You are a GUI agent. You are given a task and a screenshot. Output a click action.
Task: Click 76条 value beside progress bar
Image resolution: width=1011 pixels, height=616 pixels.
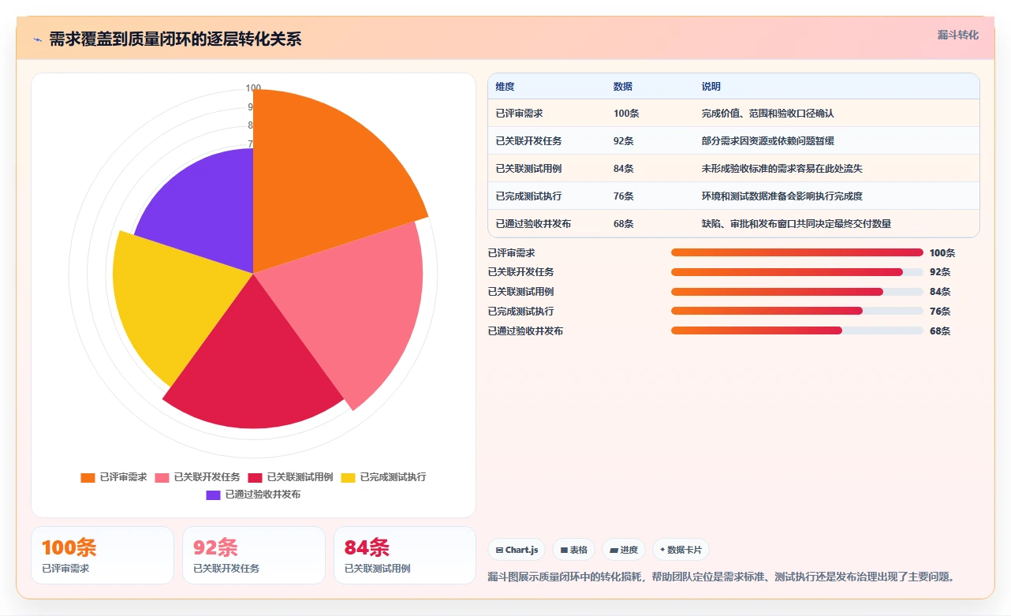pyautogui.click(x=940, y=312)
